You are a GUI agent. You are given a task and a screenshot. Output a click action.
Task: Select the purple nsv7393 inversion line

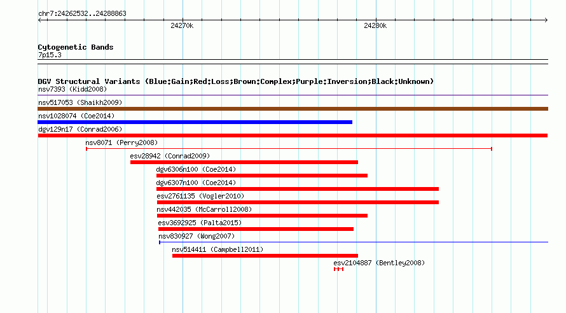[293, 95]
